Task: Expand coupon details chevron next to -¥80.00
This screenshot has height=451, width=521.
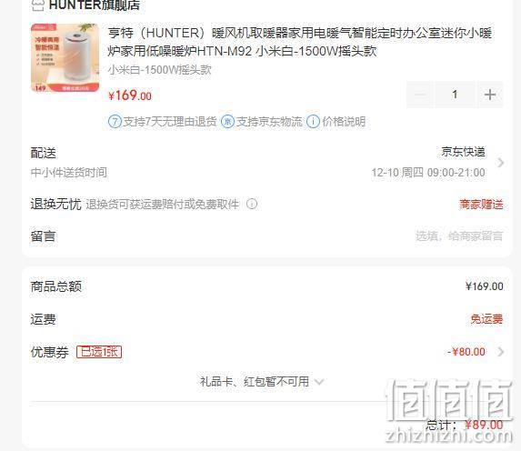Action: pos(500,352)
